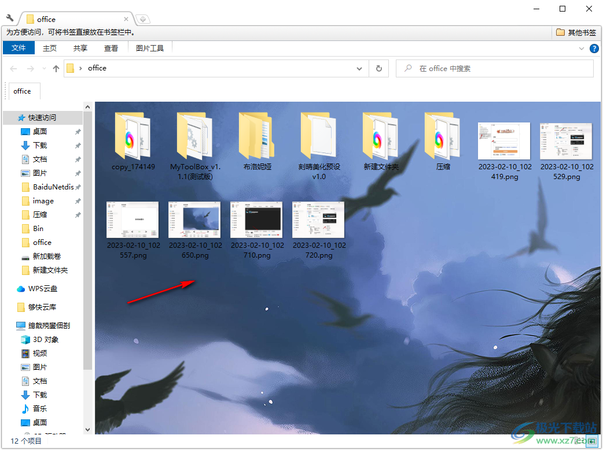Open the 其他书签 bookmarks folder
The height and width of the screenshot is (450, 603).
576,32
